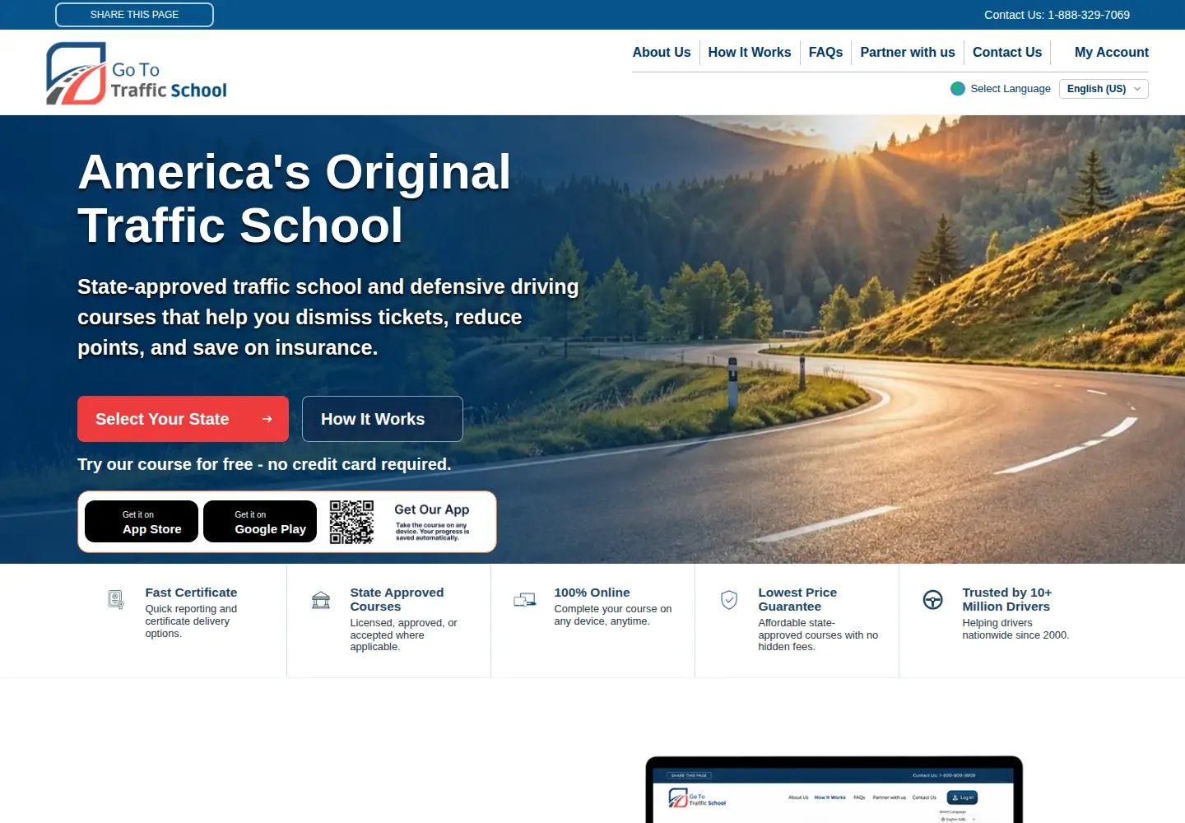
Task: Click the Fast Certificate icon
Action: [116, 600]
